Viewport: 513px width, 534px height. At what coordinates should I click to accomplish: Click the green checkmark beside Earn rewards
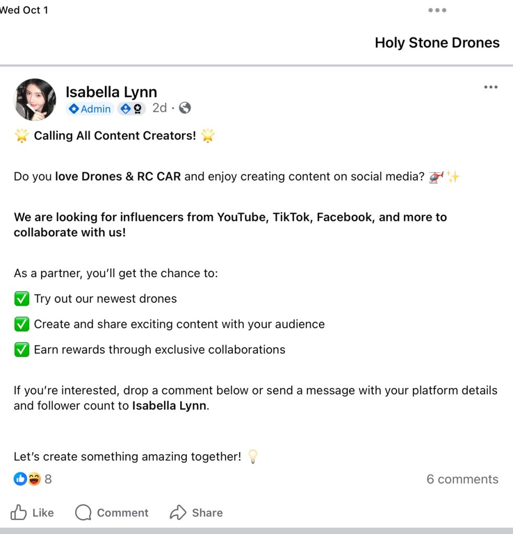point(21,350)
